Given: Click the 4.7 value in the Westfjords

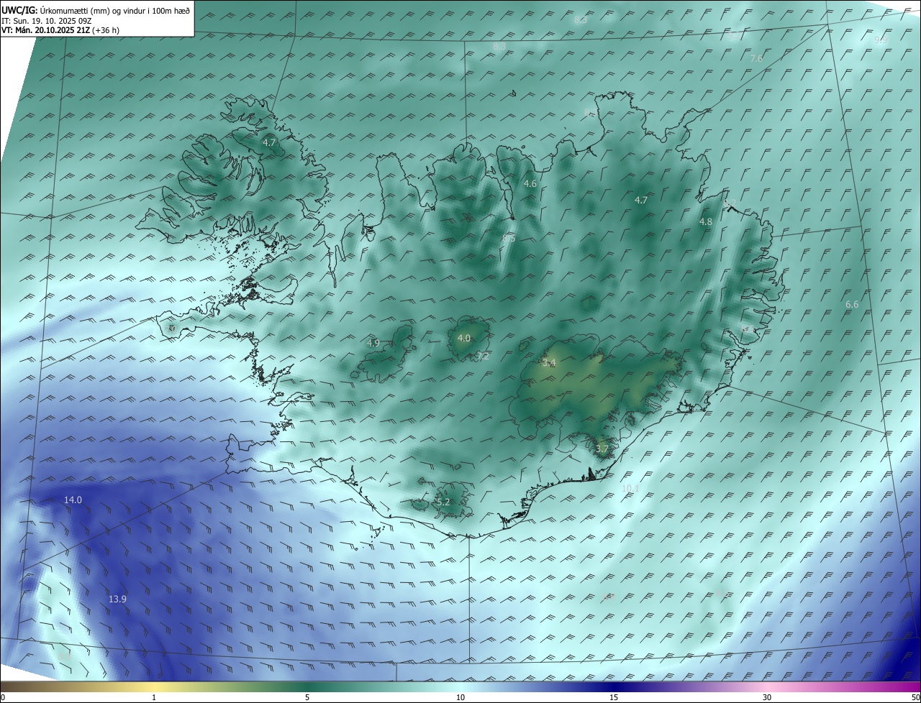Looking at the screenshot, I should coord(269,143).
